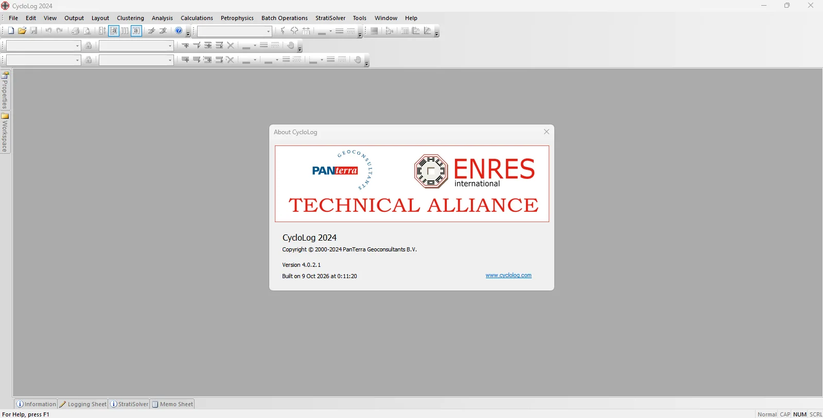Click the Print icon
Viewport: 823px width, 418px height.
point(75,31)
